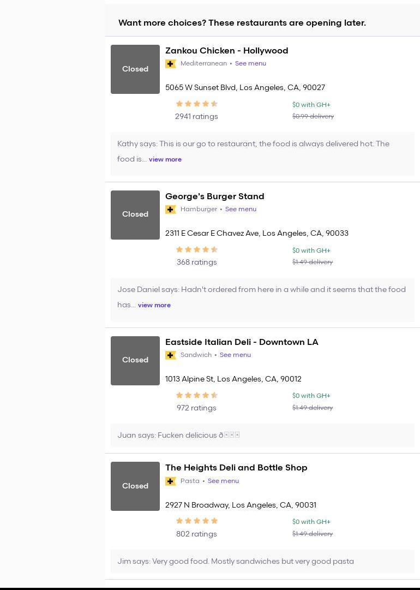Click the GH+ badge icon for Eastside Italian Deli
Image resolution: width=420 pixels, height=590 pixels.
tap(171, 355)
